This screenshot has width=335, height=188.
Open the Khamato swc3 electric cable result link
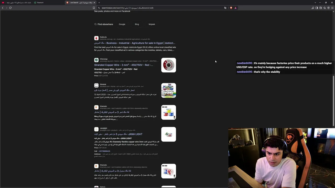(x=112, y=112)
